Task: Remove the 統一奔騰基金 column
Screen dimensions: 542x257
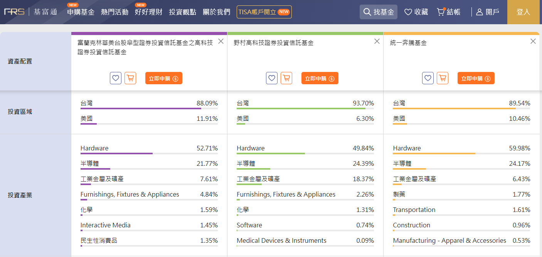Action: click(533, 41)
